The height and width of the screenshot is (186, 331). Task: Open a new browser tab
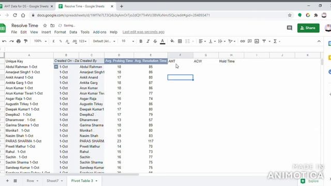122,6
